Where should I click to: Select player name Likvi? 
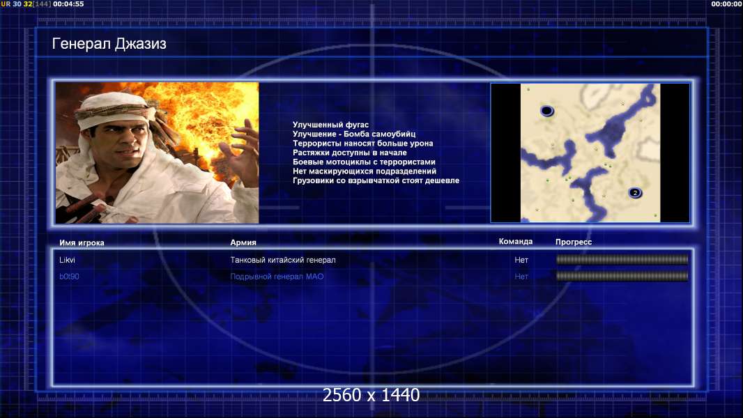tap(67, 260)
